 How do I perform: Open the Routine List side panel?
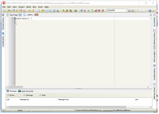click(x=154, y=21)
